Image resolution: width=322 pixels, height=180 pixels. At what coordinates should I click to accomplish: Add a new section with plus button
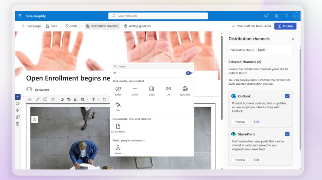point(18,97)
